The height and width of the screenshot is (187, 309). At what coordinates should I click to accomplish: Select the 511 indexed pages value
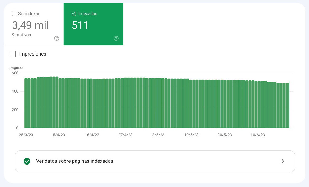pyautogui.click(x=80, y=25)
